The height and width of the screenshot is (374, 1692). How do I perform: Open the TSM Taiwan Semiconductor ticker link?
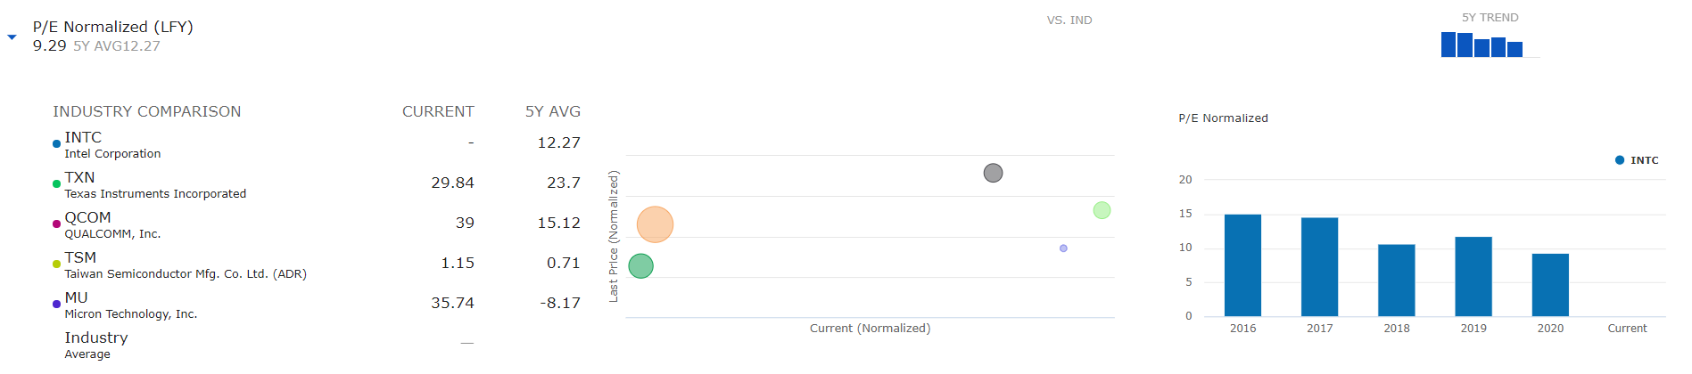(x=80, y=257)
